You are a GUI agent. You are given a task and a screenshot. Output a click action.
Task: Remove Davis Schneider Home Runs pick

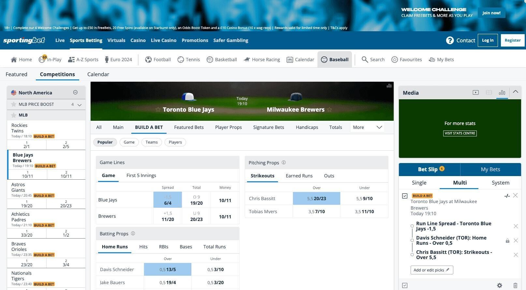coord(516,241)
